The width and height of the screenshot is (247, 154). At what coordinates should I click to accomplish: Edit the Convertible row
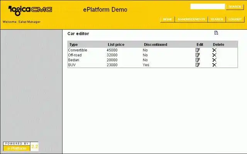point(198,50)
